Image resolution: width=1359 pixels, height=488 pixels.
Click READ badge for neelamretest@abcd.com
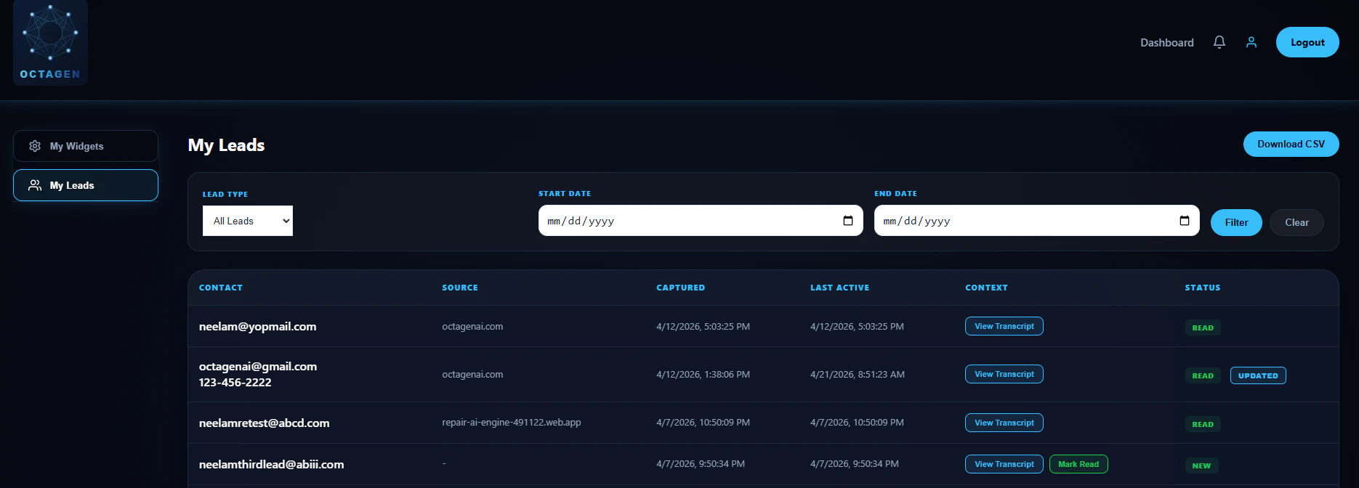click(1203, 424)
